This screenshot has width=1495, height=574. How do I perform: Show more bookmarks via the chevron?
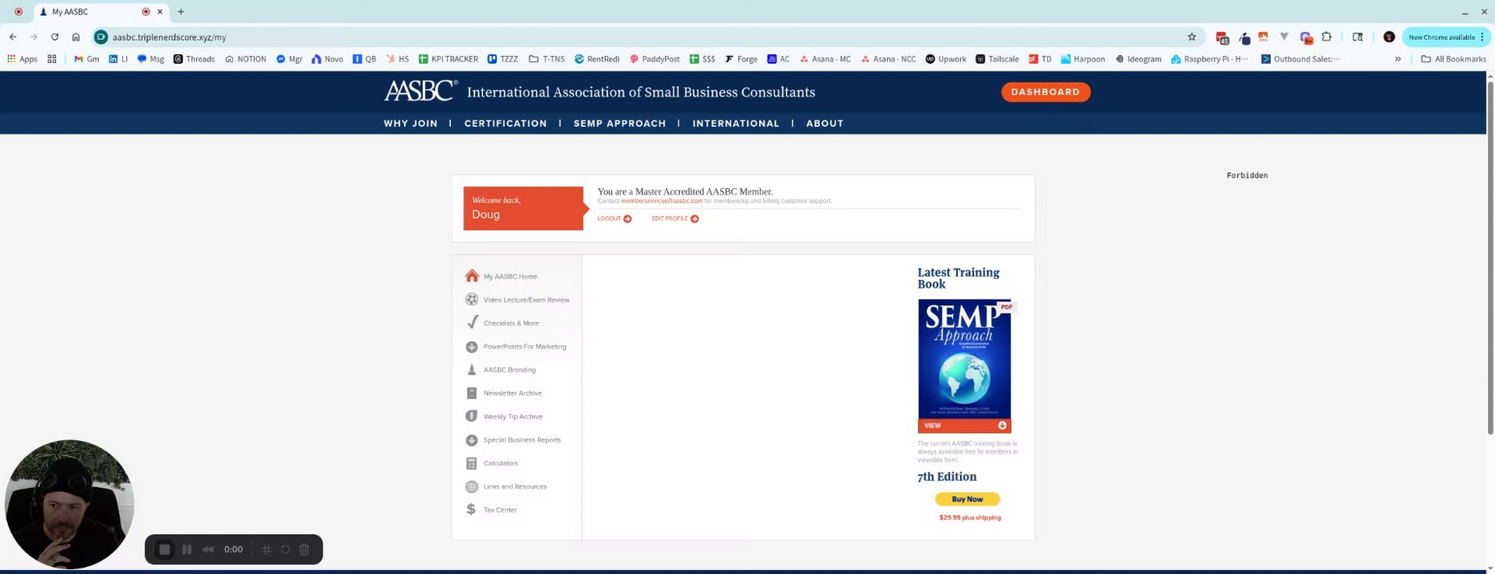point(1398,59)
